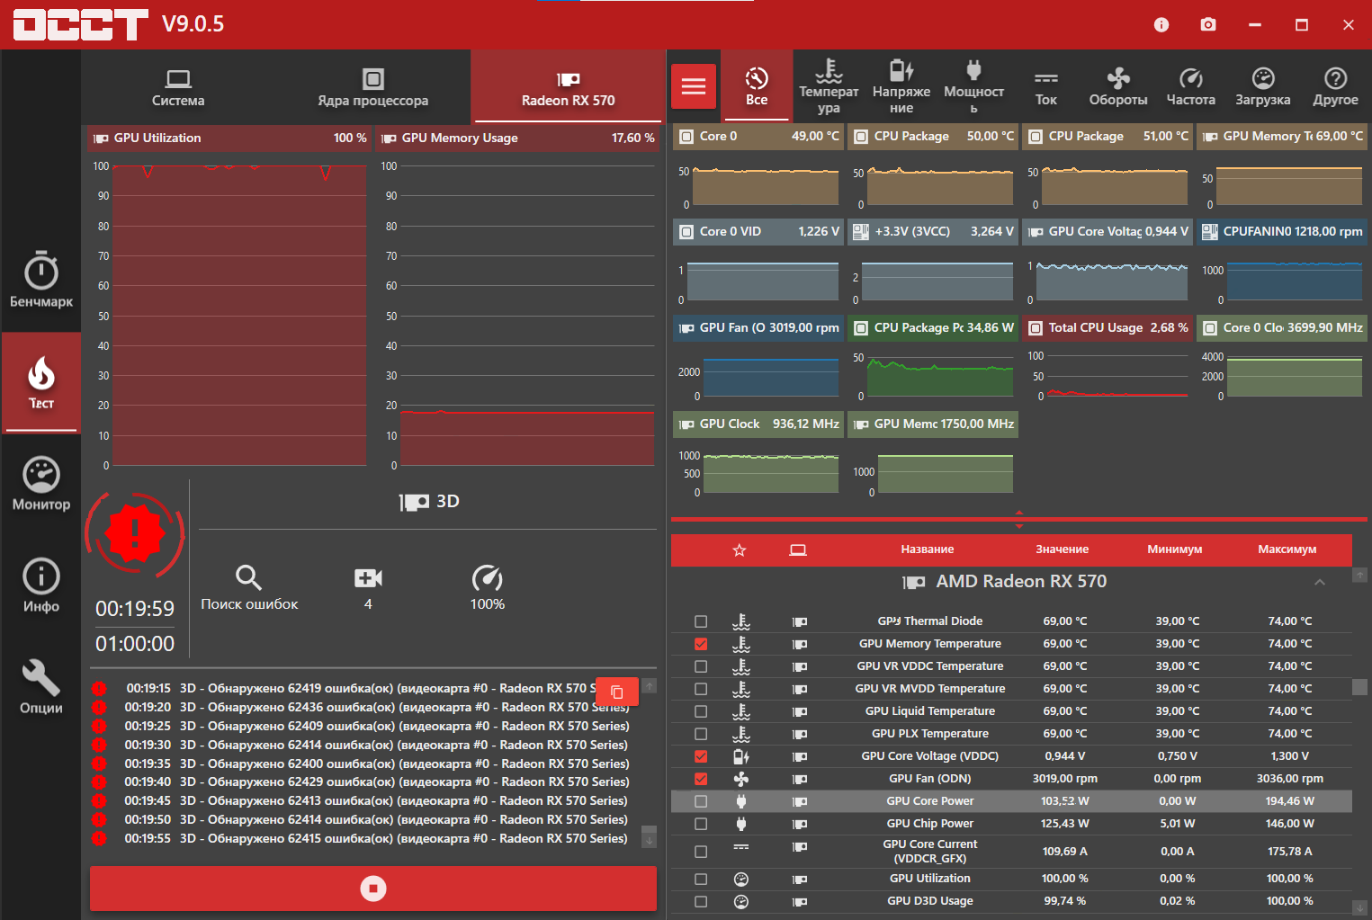Open the red hamburger menu button
1372x920 pixels.
(x=694, y=86)
